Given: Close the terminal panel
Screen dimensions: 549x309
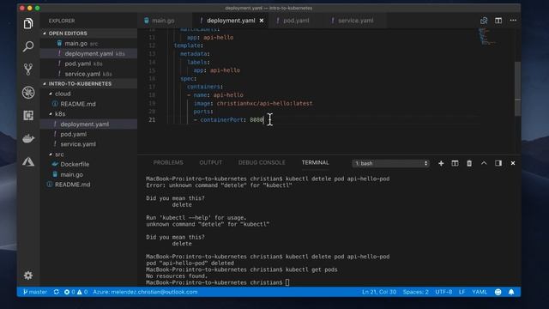Looking at the screenshot, I should coord(513,163).
